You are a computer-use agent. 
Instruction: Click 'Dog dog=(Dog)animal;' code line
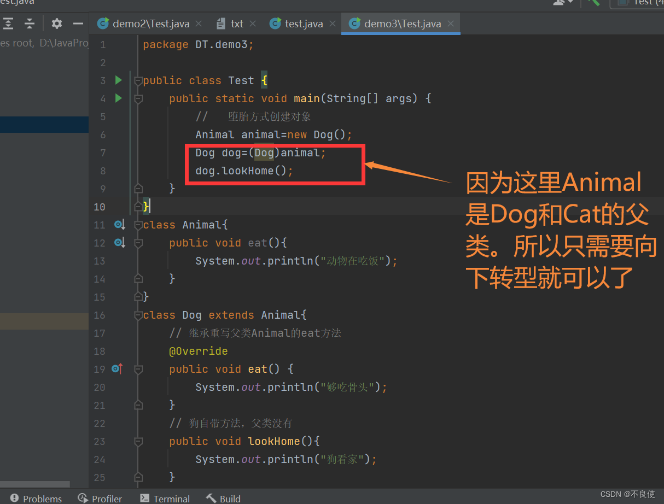click(x=261, y=153)
